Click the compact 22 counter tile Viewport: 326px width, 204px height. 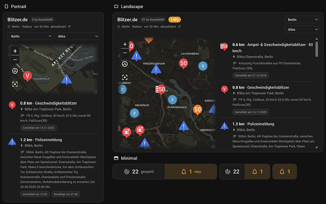pos(232,172)
